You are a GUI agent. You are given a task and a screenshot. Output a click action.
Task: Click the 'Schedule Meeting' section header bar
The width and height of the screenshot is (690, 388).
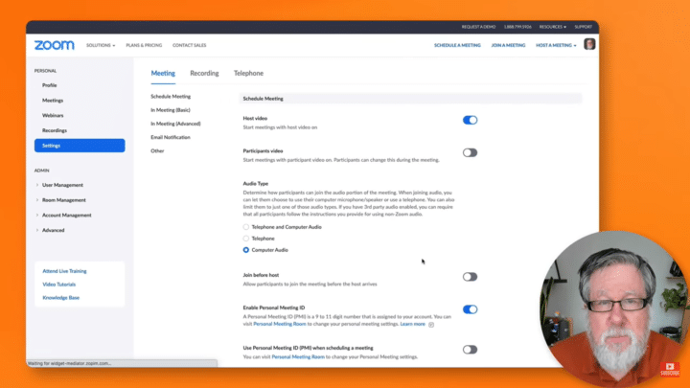410,99
